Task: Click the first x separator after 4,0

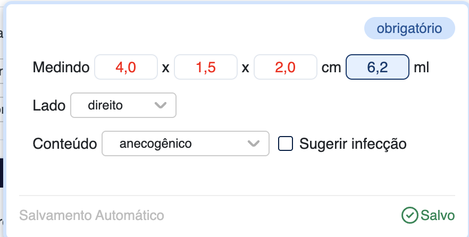Action: pos(166,68)
